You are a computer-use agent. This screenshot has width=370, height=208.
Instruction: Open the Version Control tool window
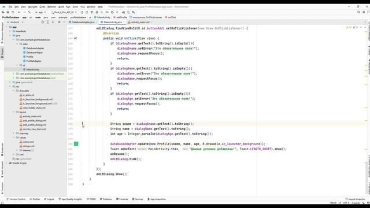[16, 199]
